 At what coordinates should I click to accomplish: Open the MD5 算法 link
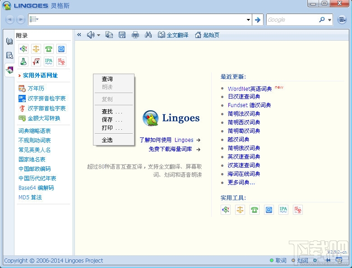[30, 197]
